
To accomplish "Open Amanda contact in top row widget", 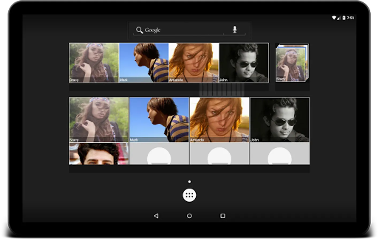I will coord(194,63).
